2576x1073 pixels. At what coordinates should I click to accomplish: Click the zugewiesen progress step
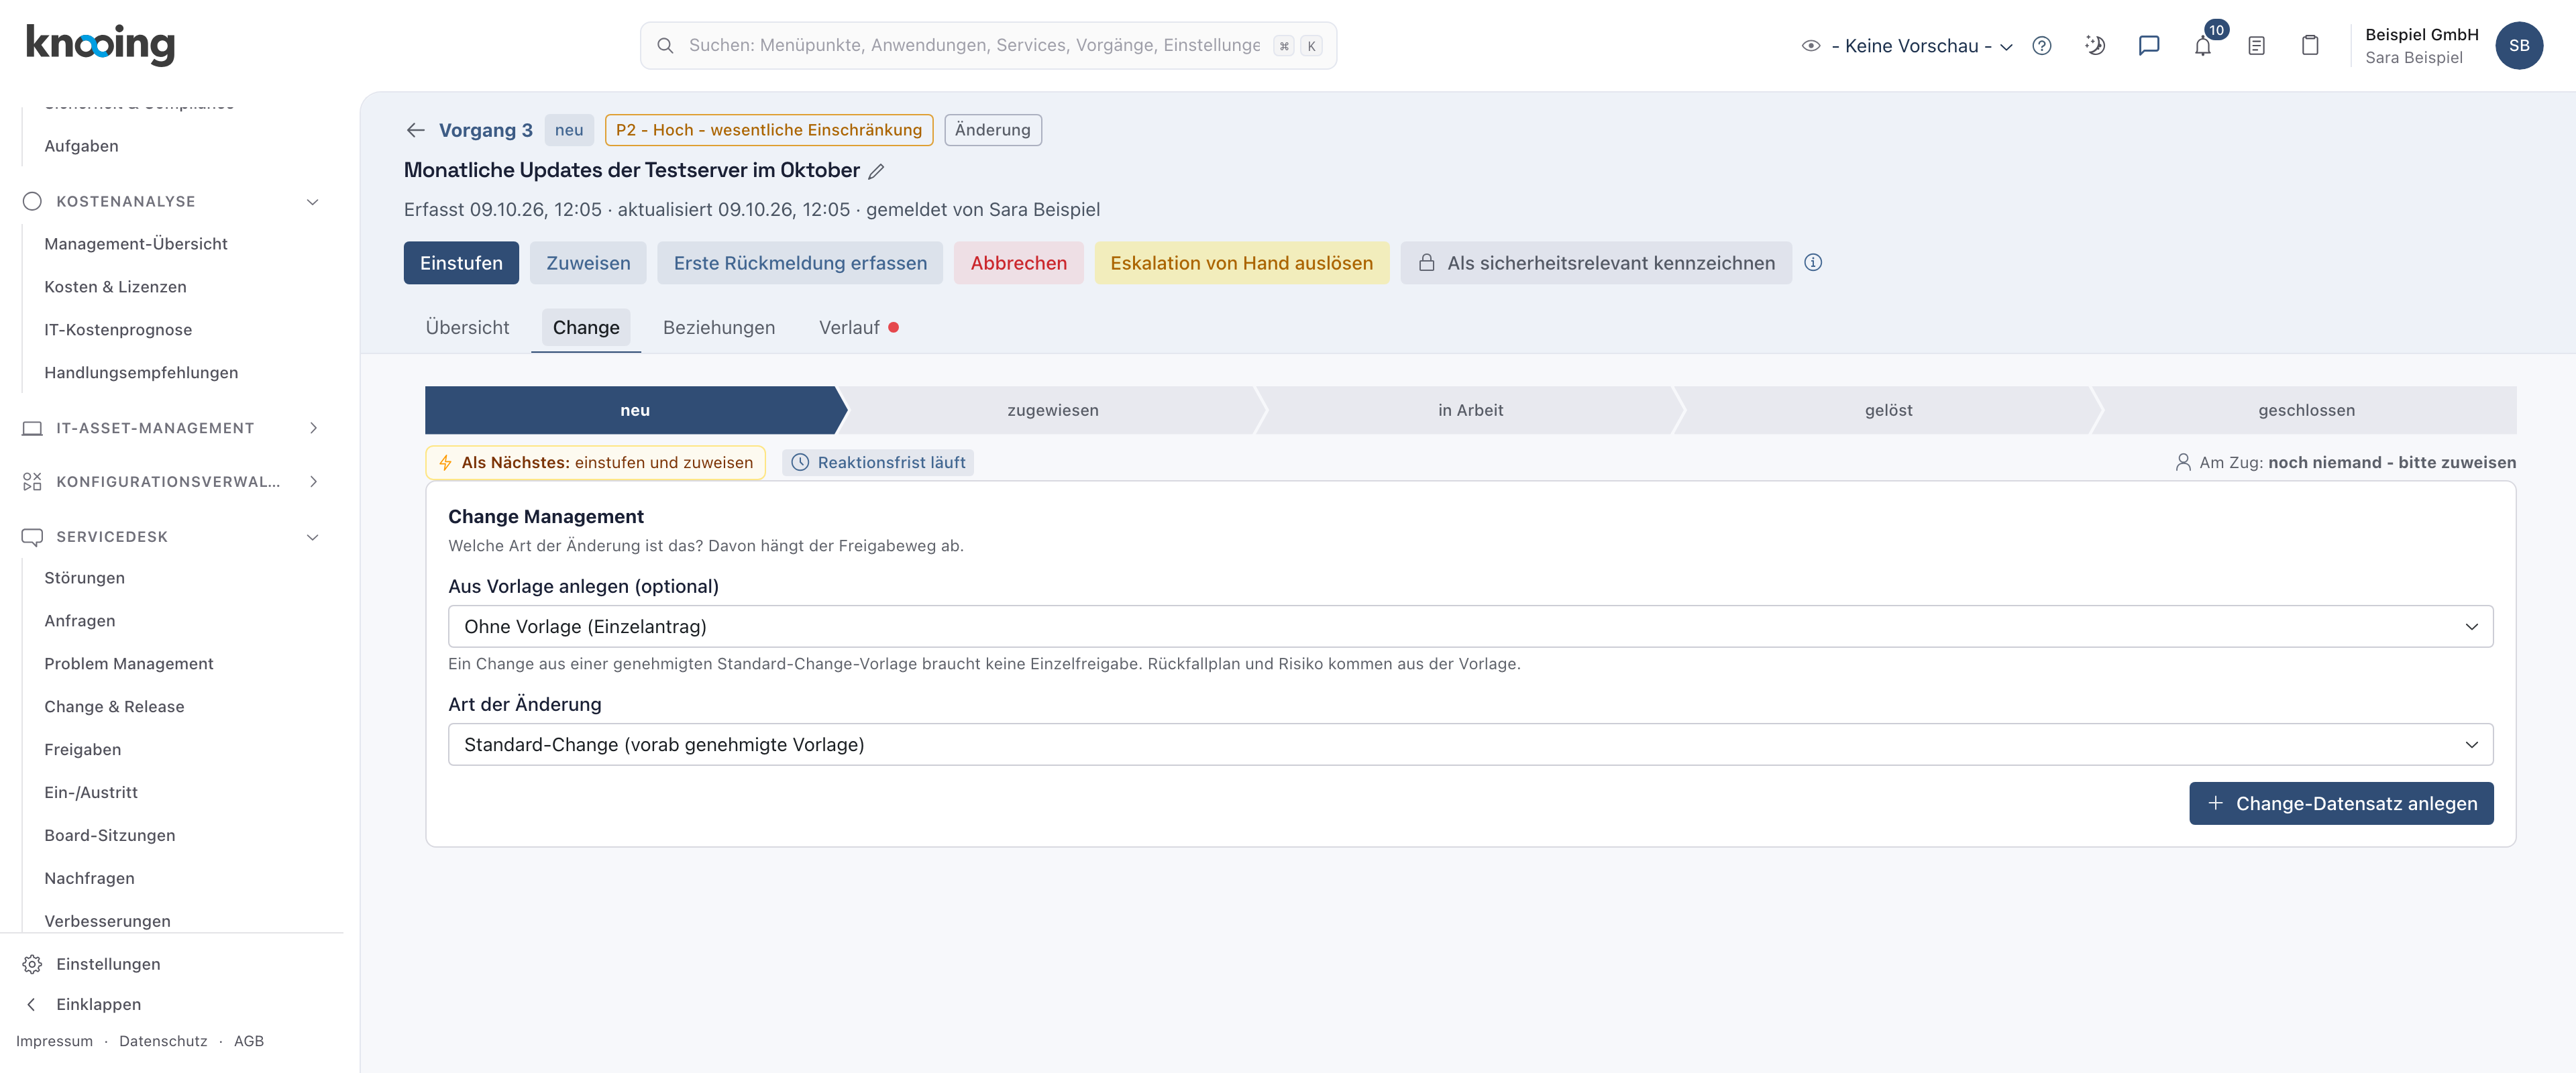(1052, 410)
